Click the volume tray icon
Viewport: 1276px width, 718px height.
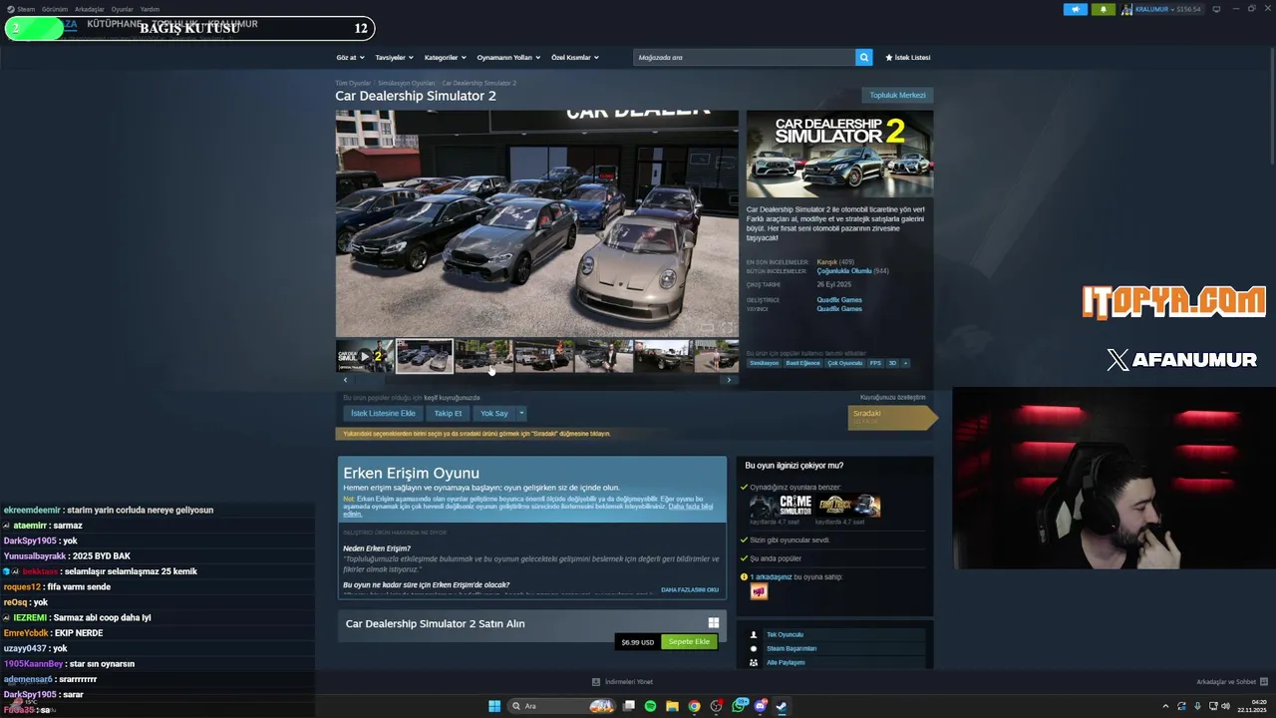1225,706
